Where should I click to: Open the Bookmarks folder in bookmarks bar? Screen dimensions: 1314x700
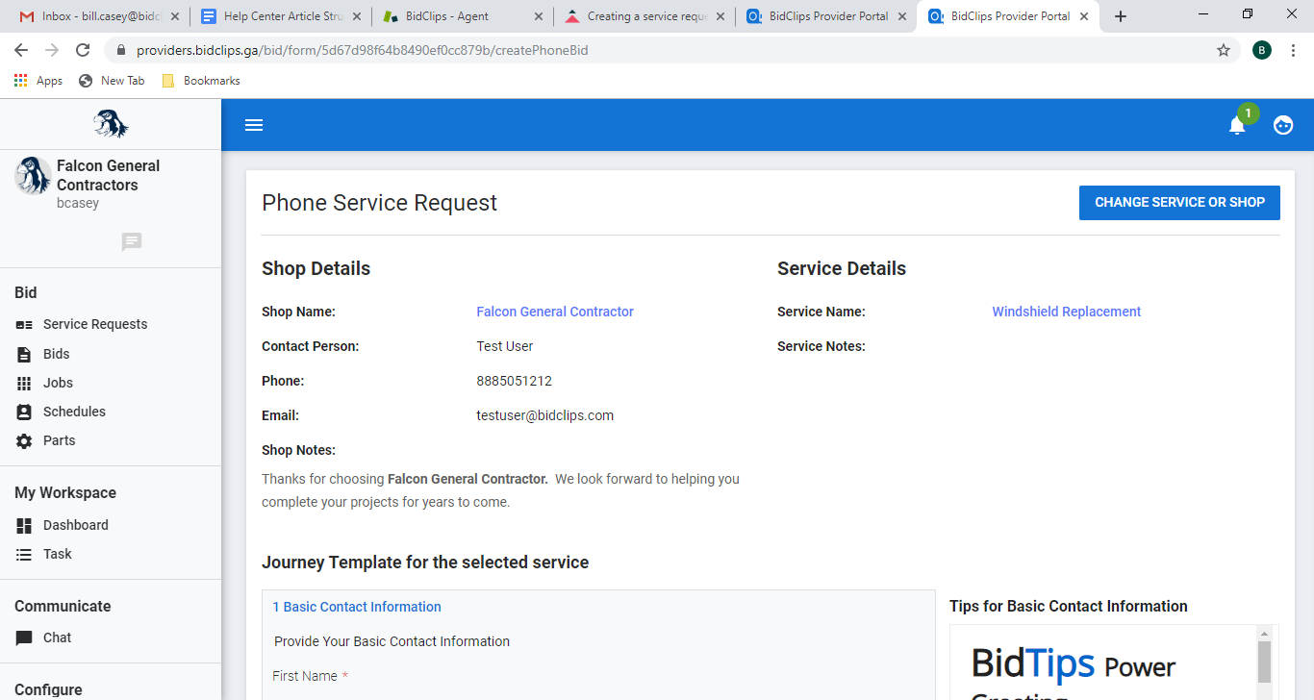[201, 81]
